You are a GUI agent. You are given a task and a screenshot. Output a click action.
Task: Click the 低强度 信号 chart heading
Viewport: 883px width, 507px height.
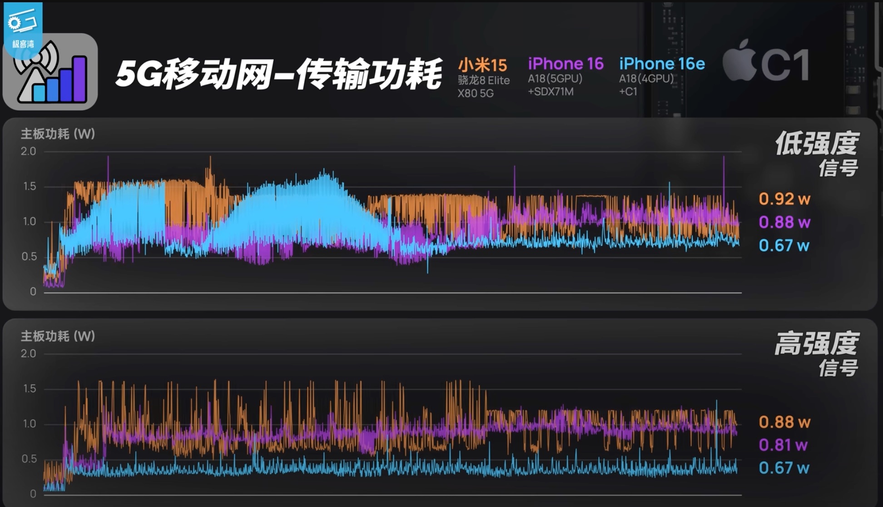tap(817, 154)
